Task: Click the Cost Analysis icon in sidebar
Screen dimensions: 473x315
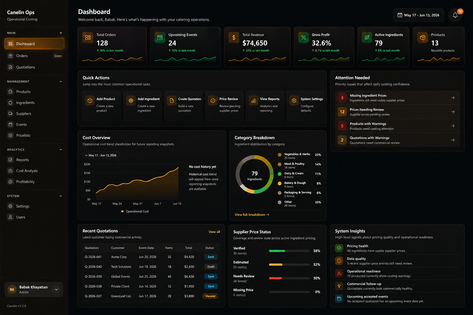Action: tap(10, 171)
